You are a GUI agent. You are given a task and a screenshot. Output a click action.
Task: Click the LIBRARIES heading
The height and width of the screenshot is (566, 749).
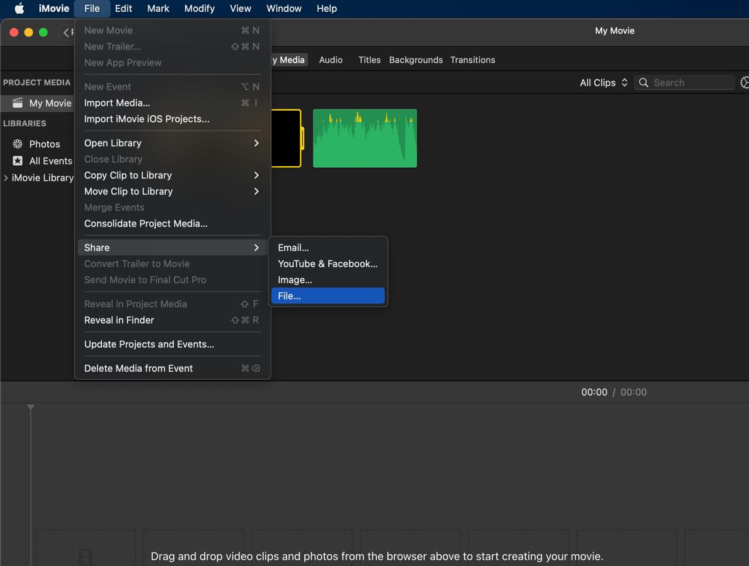pyautogui.click(x=25, y=124)
